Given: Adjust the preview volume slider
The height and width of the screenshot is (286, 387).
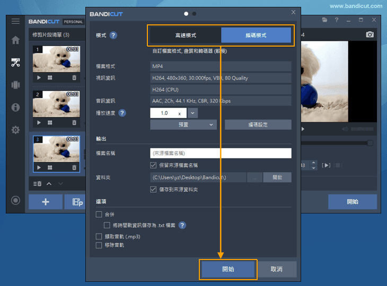Looking at the screenshot, I should [362, 129].
